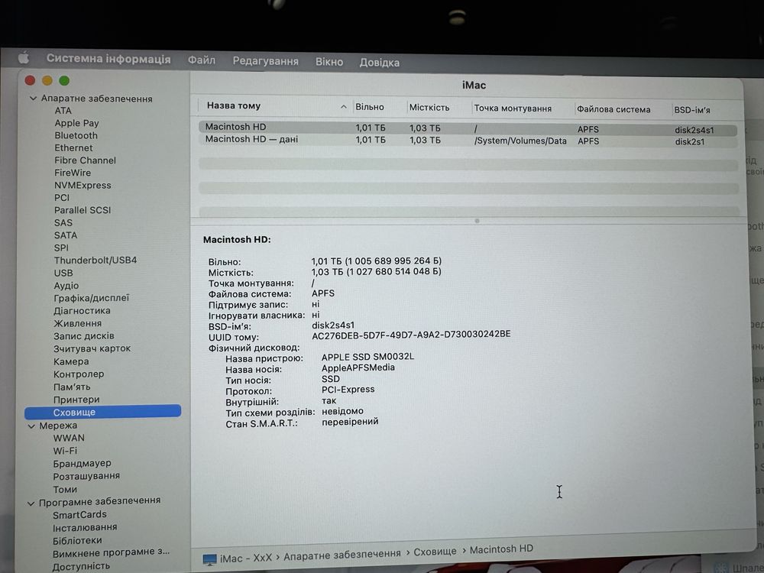764x573 pixels.
Task: Select SATA in the sidebar
Action: [x=66, y=235]
